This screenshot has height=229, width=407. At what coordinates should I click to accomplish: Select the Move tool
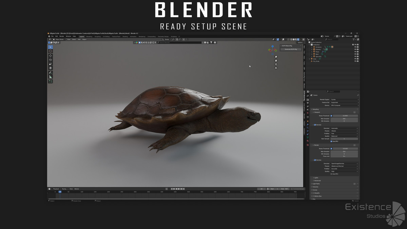point(51,56)
